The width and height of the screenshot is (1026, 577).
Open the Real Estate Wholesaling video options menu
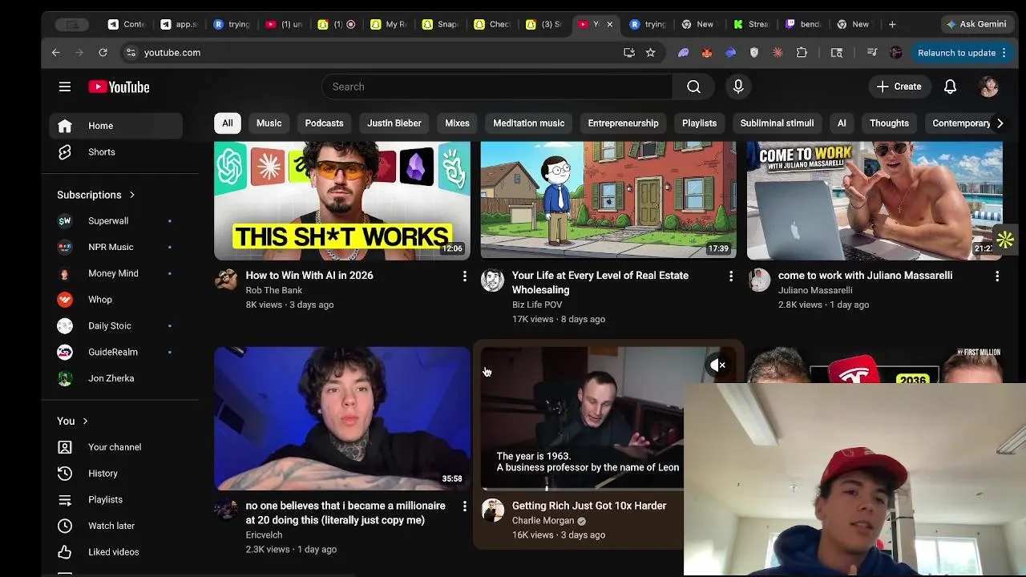[x=730, y=276]
